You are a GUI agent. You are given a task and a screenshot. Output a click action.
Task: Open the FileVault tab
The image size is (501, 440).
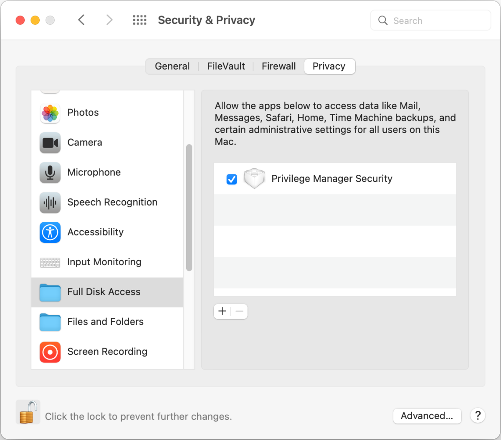pos(226,66)
